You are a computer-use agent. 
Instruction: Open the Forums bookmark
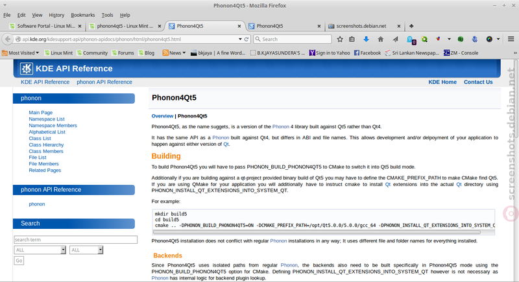[123, 53]
